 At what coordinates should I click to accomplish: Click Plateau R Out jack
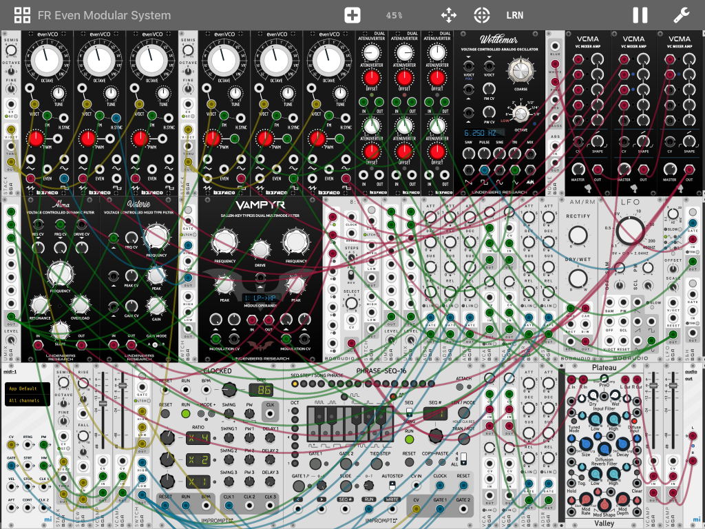[x=637, y=380]
